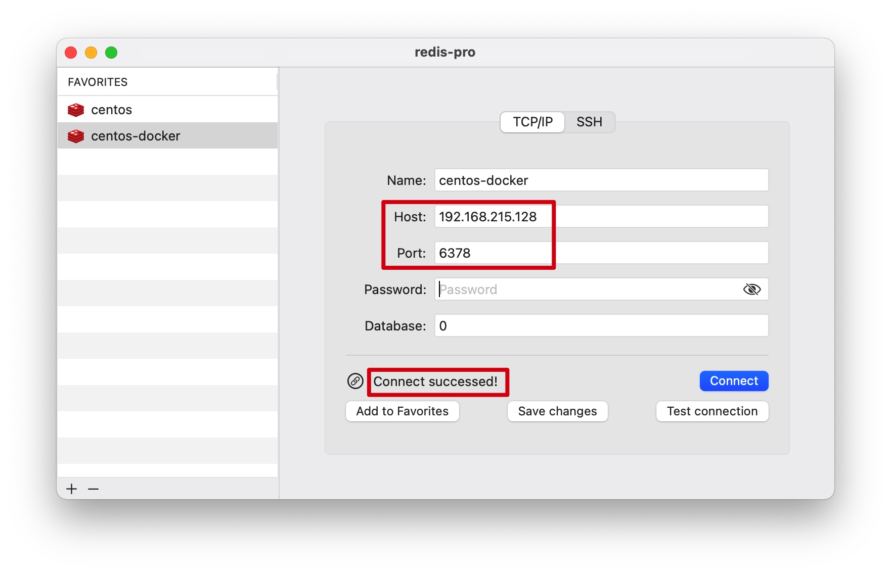Focus the Name input field
The height and width of the screenshot is (574, 891).
pos(602,180)
